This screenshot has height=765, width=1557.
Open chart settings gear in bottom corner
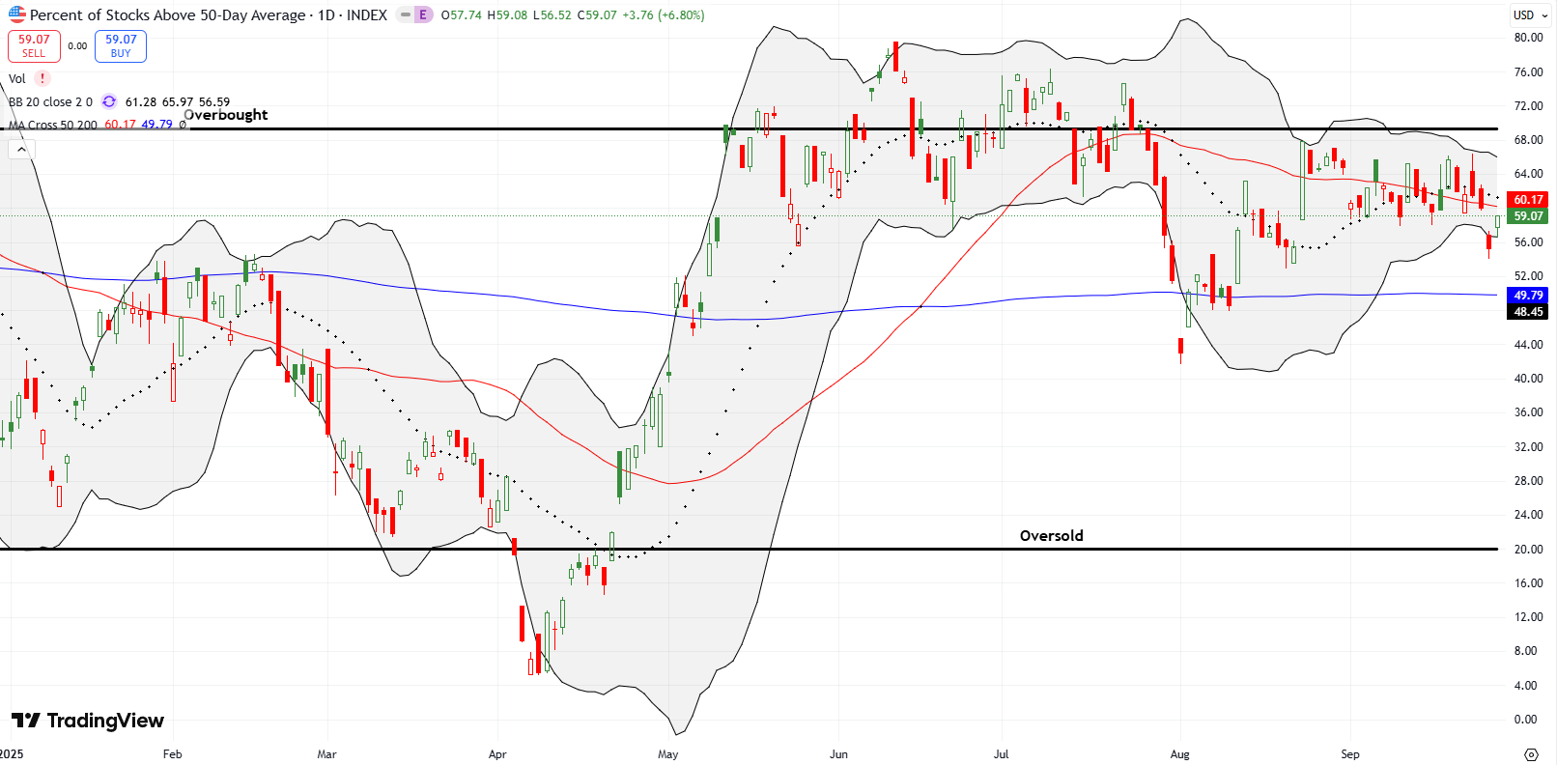tap(1531, 754)
